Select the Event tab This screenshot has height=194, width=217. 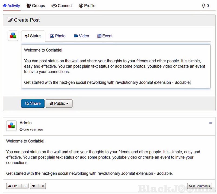(105, 36)
